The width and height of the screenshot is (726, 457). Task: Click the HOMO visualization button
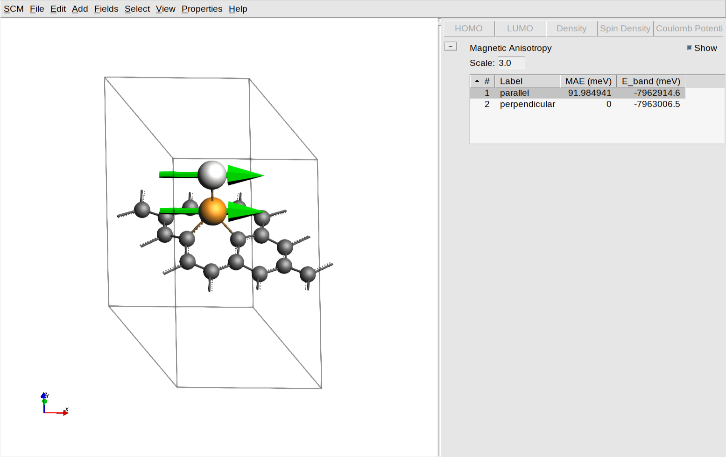click(468, 28)
